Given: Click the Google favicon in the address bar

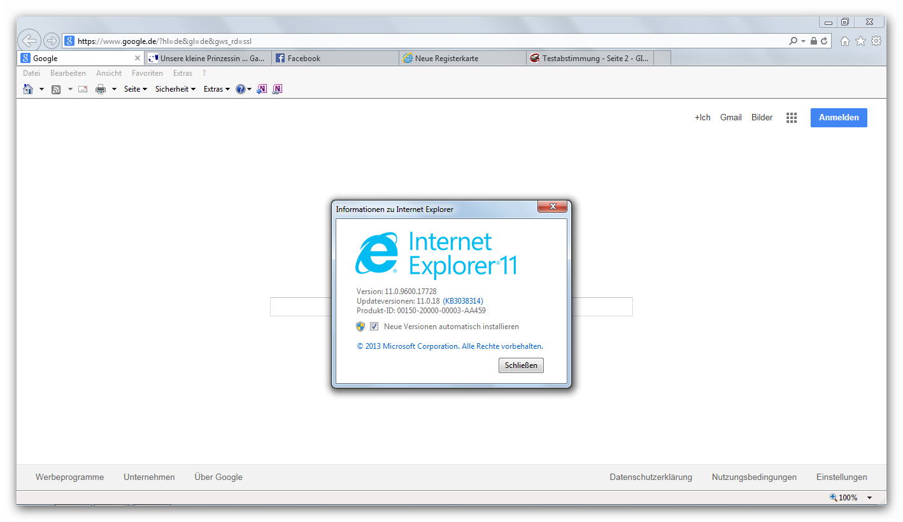Looking at the screenshot, I should tap(69, 41).
